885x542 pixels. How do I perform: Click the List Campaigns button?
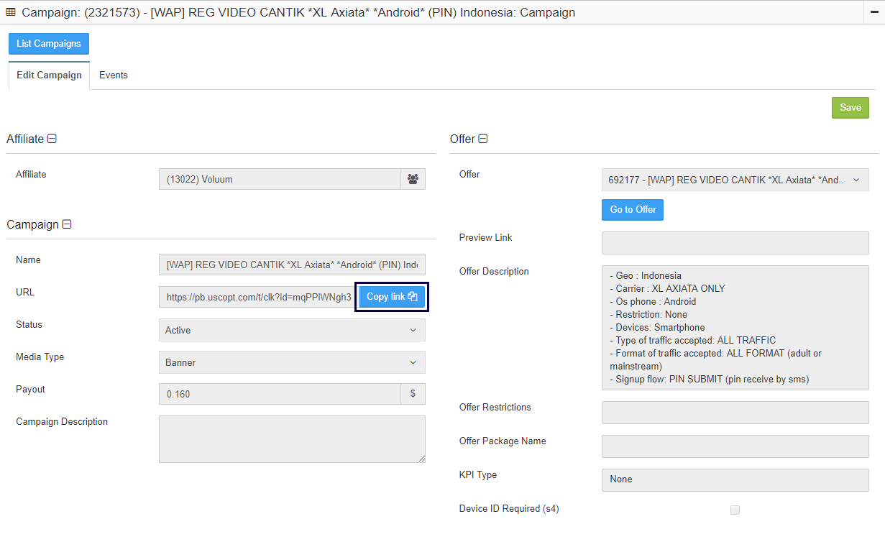49,44
